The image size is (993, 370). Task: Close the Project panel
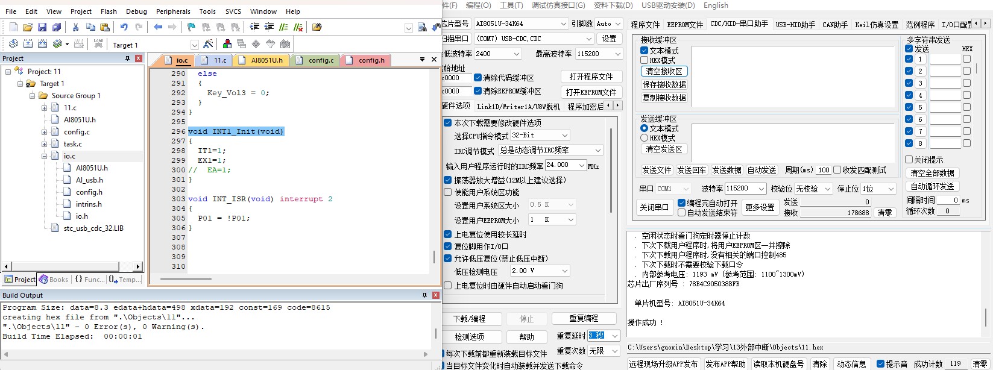pyautogui.click(x=139, y=58)
